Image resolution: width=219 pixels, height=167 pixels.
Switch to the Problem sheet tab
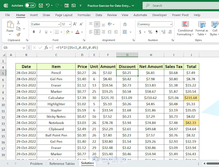36,164
